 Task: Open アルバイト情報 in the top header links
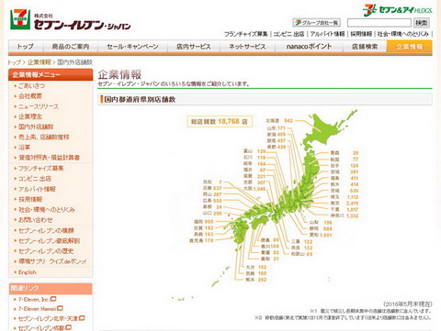(327, 34)
